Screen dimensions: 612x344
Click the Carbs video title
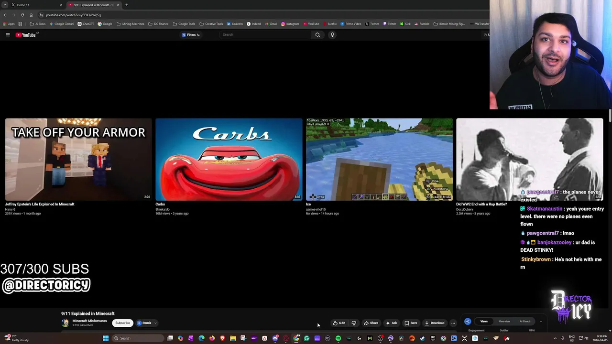click(x=160, y=204)
